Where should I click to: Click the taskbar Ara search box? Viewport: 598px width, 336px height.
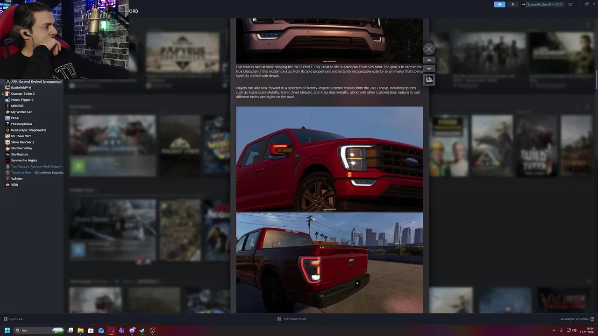point(39,330)
